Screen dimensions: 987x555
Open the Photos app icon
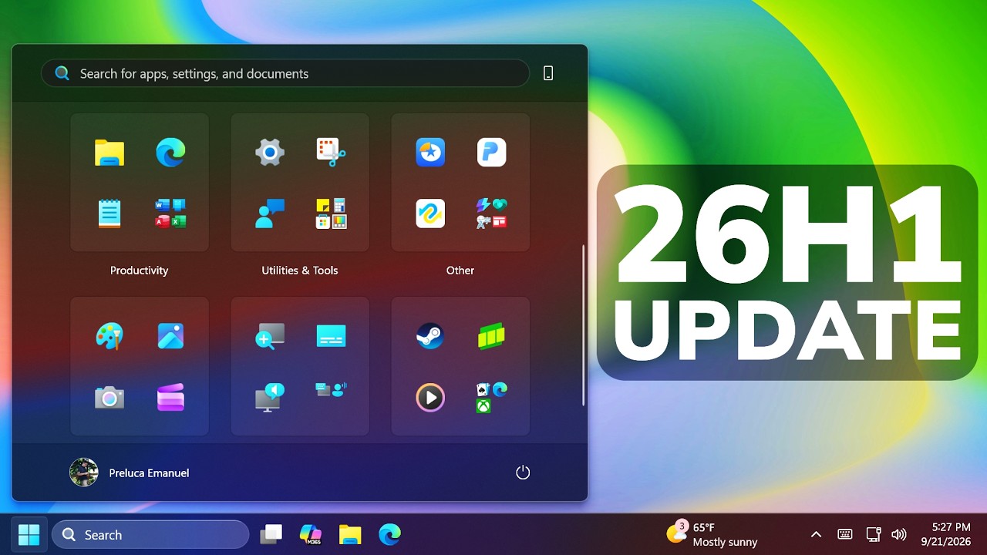point(170,336)
